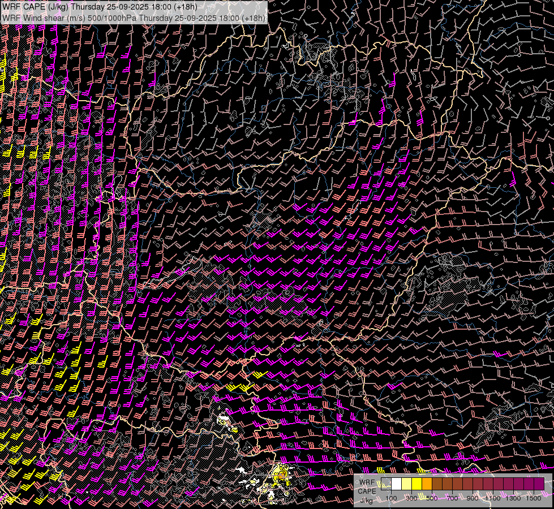Viewport: 554px width, 509px height.
Task: Click the pale yellow legend swatch
Action: pos(407,484)
